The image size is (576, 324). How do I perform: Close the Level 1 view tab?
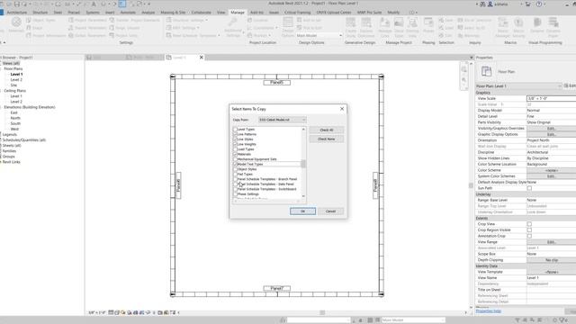(x=202, y=58)
